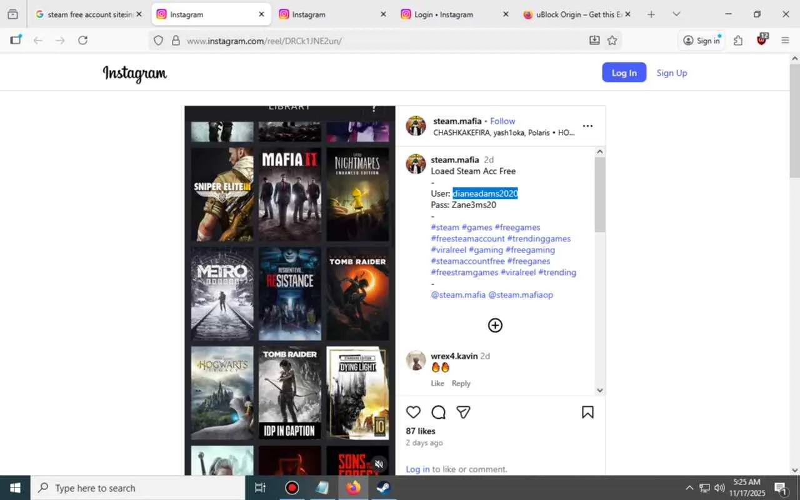
Task: Open the @steam.mafiaop mention
Action: (x=521, y=295)
